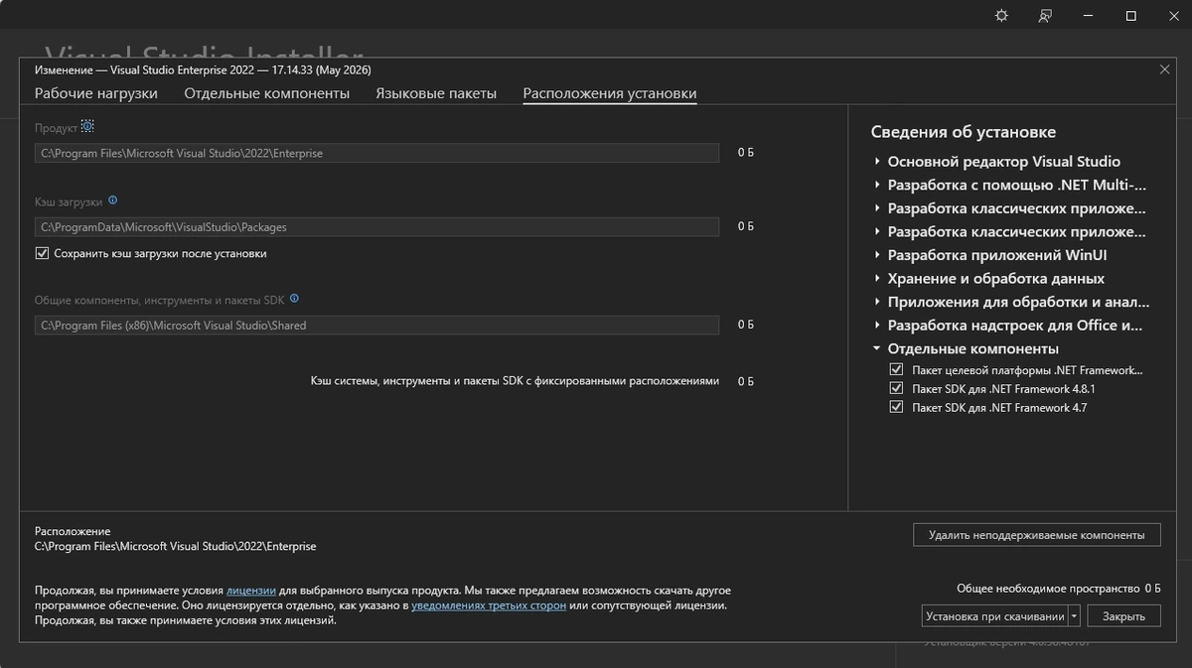
Task: Click Кэш системы, инструменты и пакеты SDK text
Action: pos(515,381)
